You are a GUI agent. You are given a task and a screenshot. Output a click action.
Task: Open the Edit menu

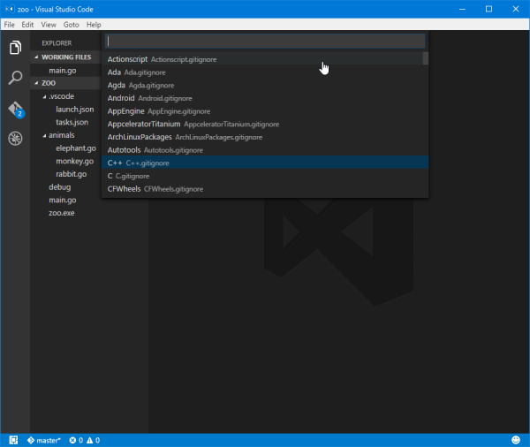[27, 25]
